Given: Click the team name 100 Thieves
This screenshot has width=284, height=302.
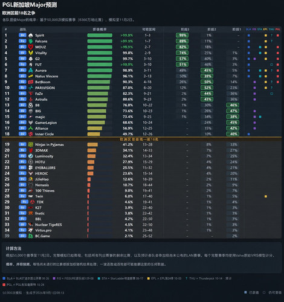Looking at the screenshot, I should (45, 191).
